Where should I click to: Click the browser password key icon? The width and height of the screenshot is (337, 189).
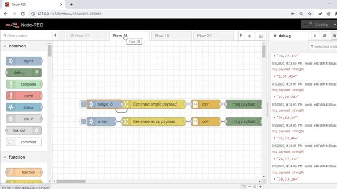pyautogui.click(x=293, y=14)
